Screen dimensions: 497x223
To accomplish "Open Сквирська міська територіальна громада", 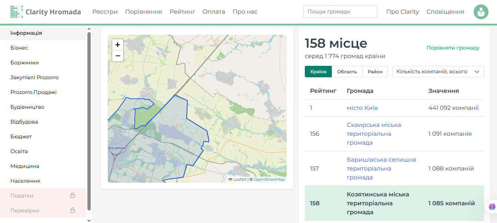I will pos(374,134).
